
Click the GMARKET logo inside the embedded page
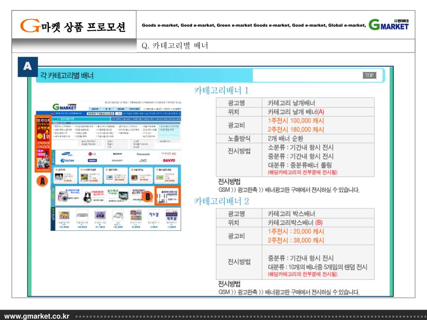point(65,107)
